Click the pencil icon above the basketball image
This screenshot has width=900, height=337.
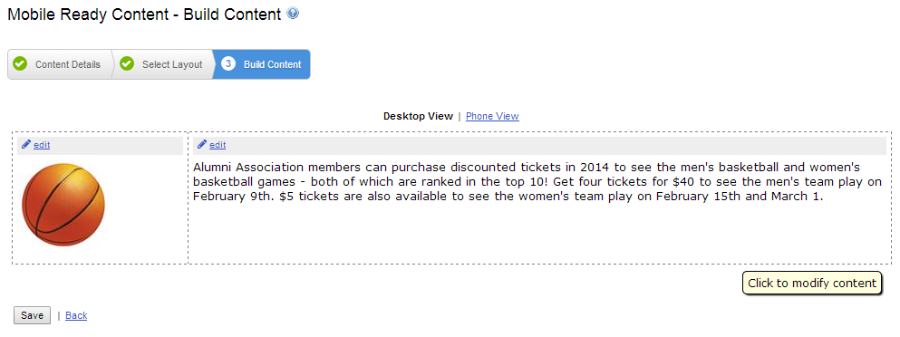click(25, 144)
